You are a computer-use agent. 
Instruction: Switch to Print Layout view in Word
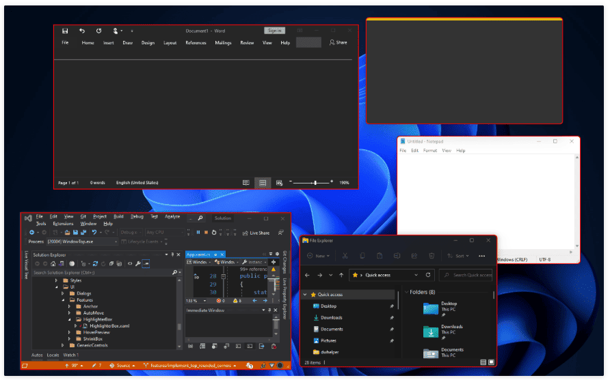(x=263, y=183)
